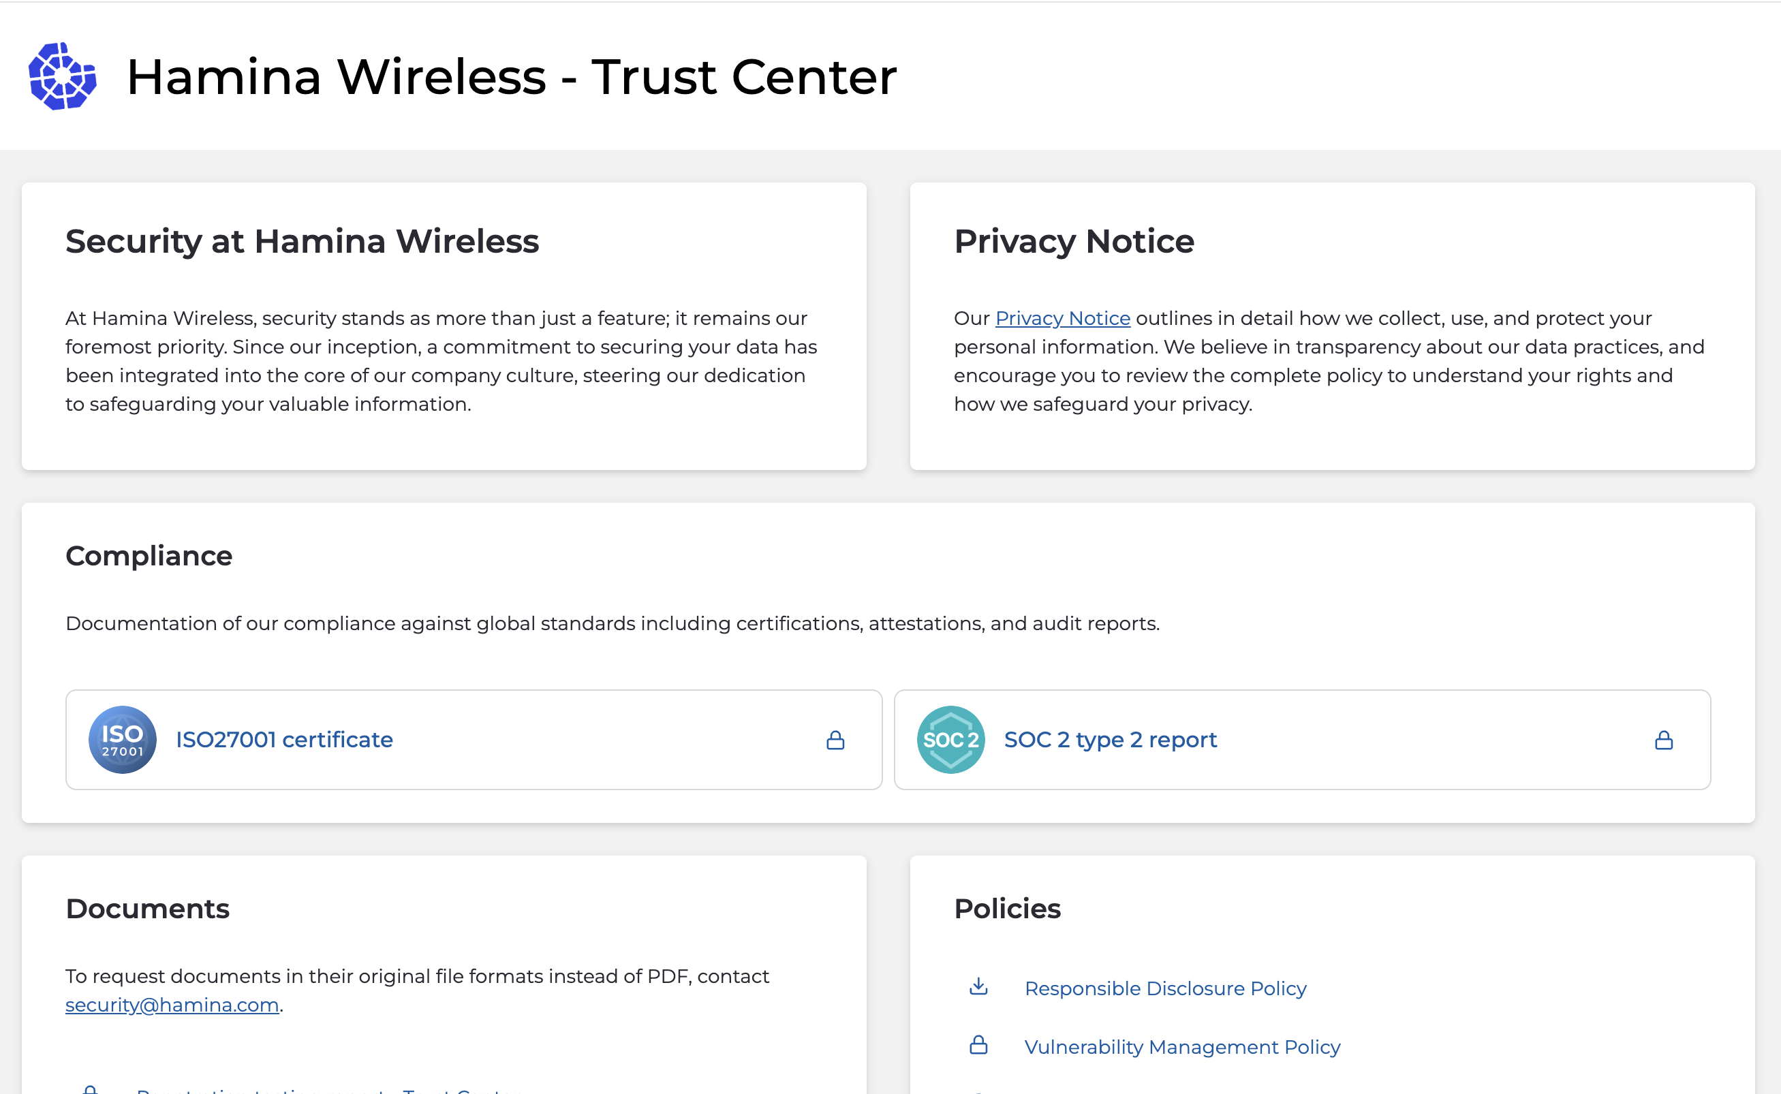Click lock icon on SOC 2 report card

tap(1663, 740)
